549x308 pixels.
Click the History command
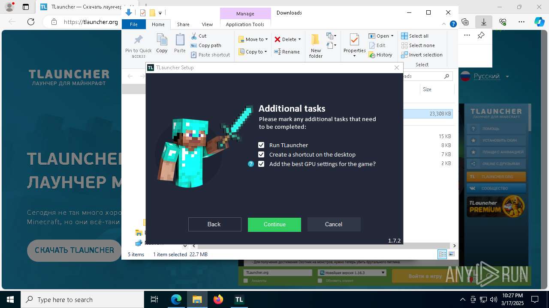pyautogui.click(x=380, y=55)
